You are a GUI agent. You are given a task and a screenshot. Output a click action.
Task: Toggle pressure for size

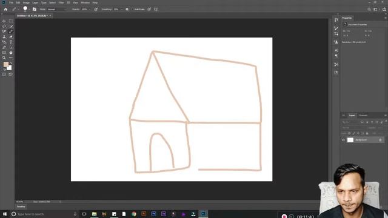point(149,10)
